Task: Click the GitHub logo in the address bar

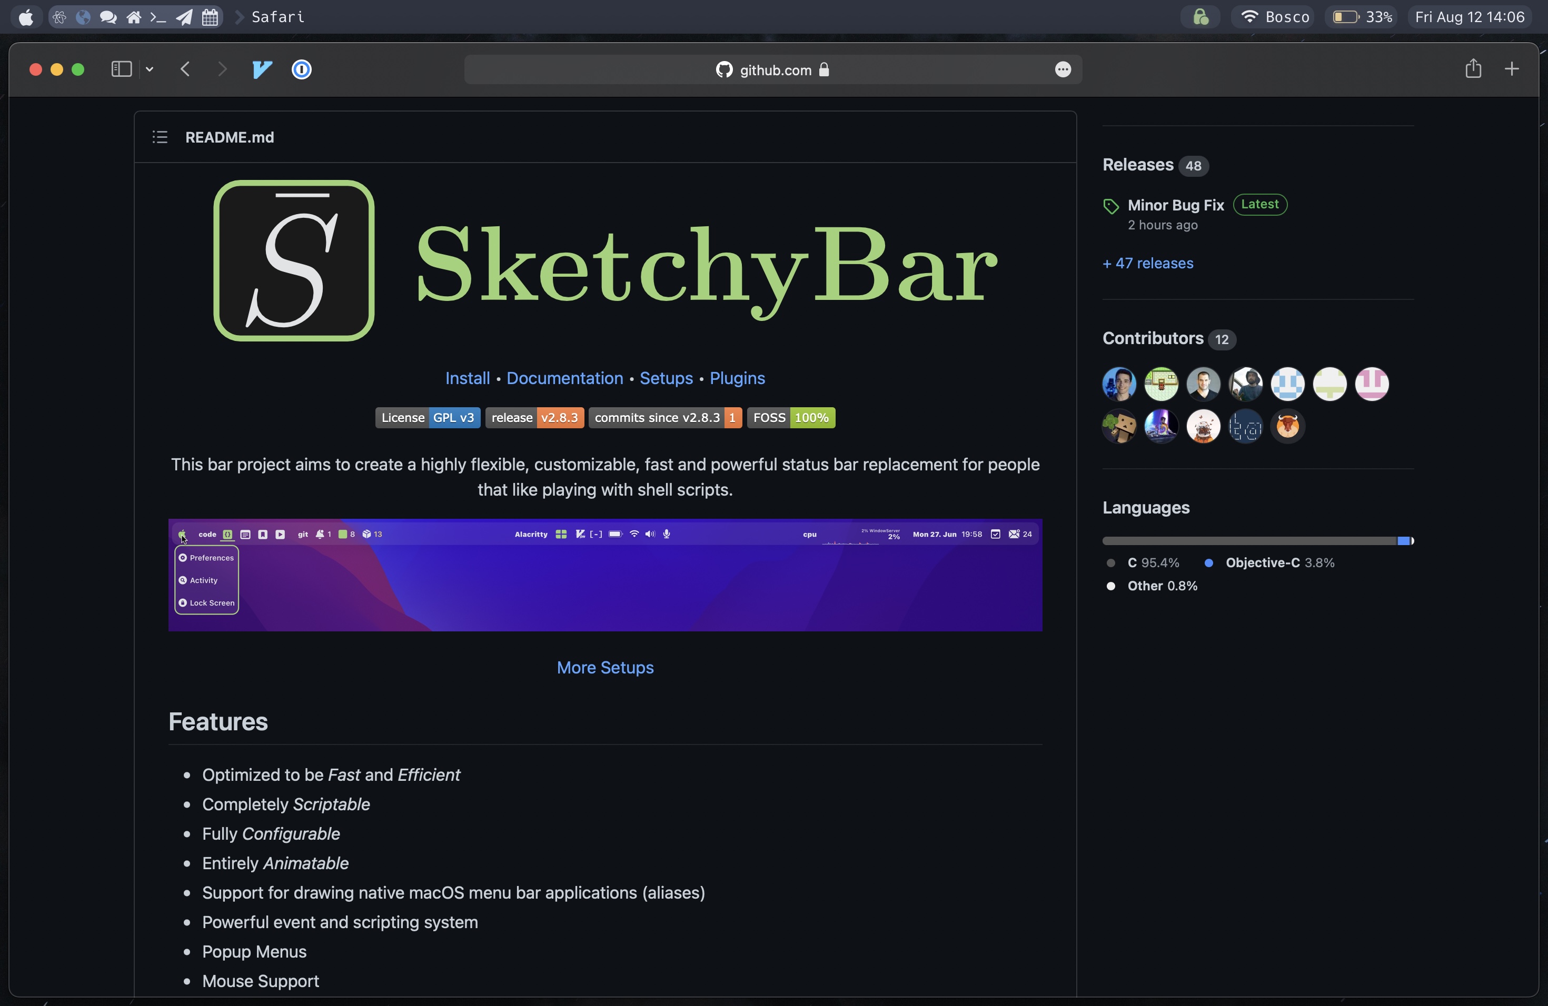Action: [723, 69]
